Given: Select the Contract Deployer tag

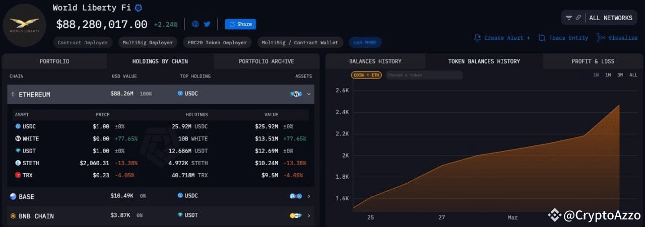Looking at the screenshot, I should [x=83, y=42].
